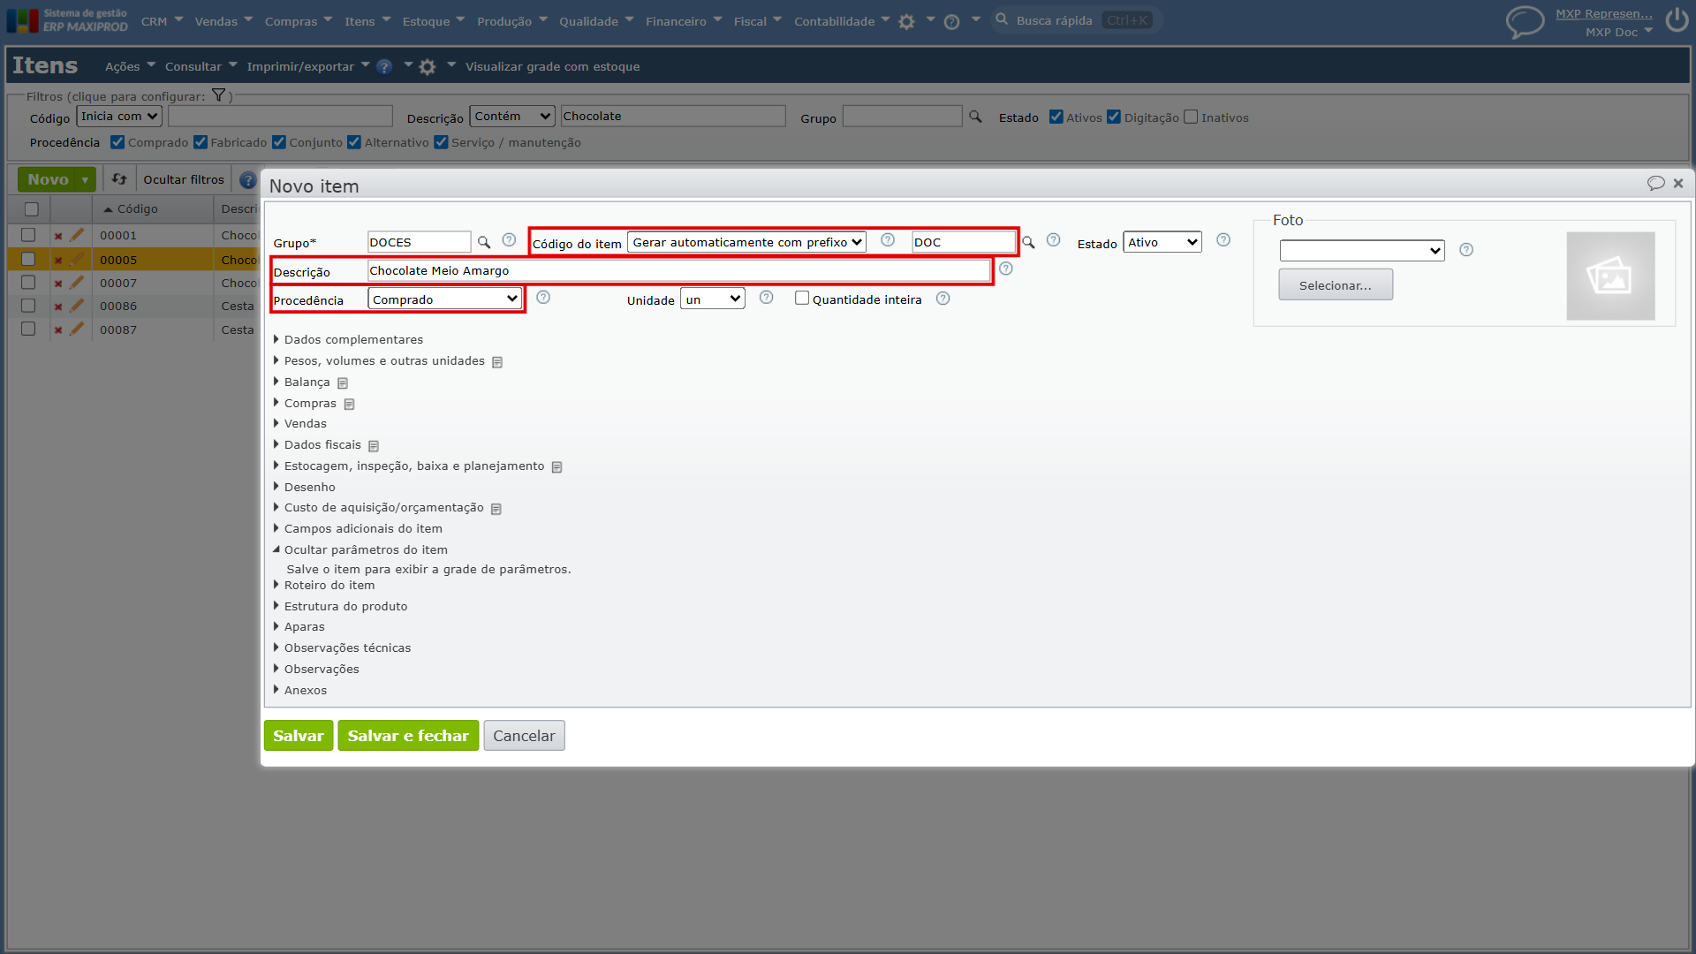The image size is (1696, 954).
Task: Click the note icon beside Balança section
Action: (x=343, y=383)
